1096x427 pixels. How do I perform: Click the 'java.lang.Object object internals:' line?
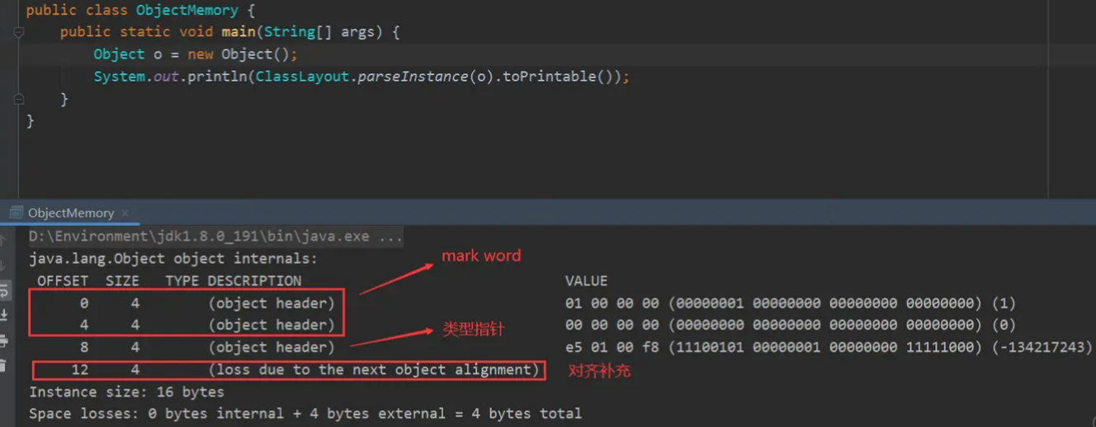coord(173,259)
